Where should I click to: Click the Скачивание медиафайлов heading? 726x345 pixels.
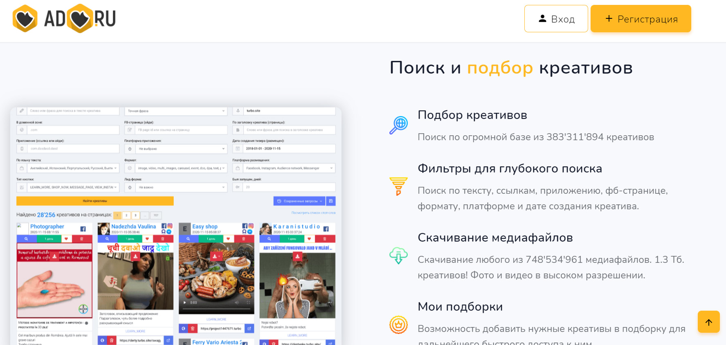click(495, 237)
